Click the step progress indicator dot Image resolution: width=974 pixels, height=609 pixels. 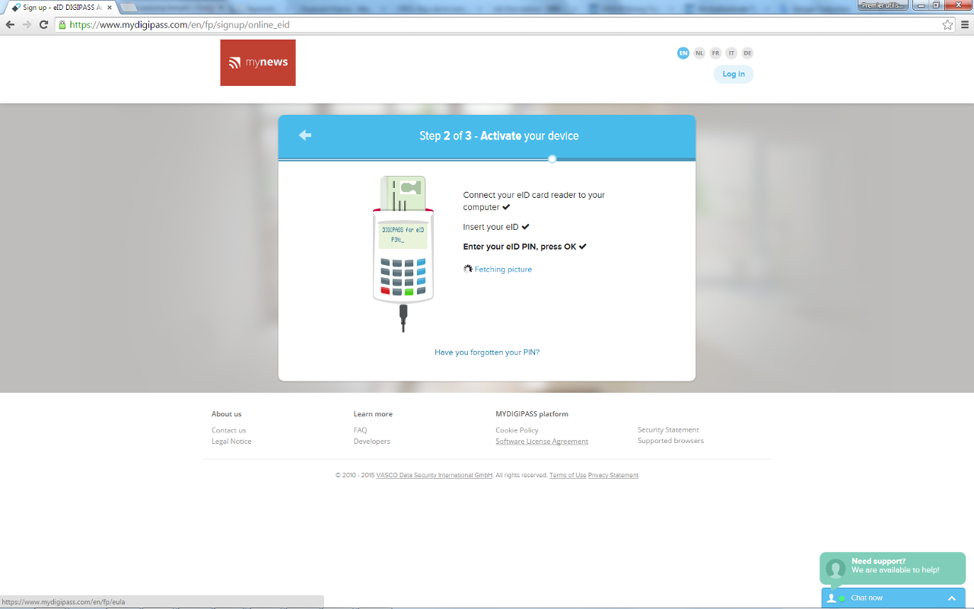click(552, 158)
